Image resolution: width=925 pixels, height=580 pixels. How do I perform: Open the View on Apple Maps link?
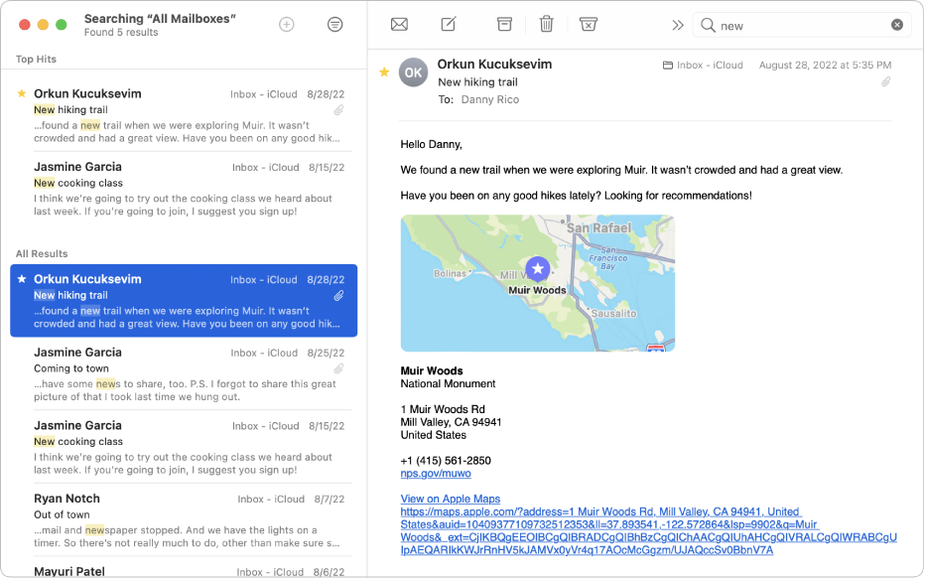pyautogui.click(x=449, y=499)
